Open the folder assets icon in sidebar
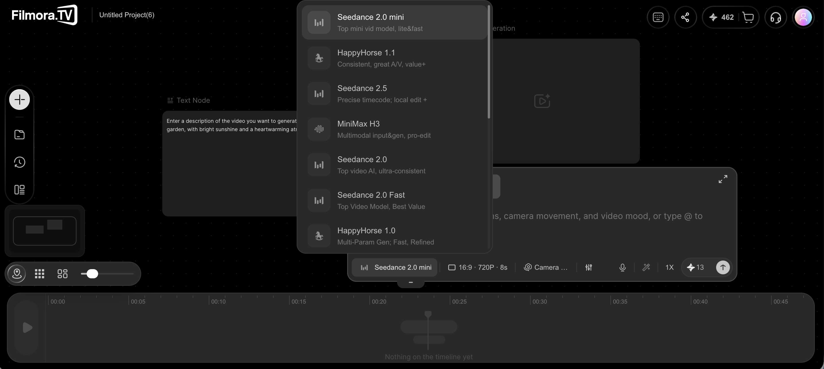This screenshot has height=369, width=824. point(20,135)
